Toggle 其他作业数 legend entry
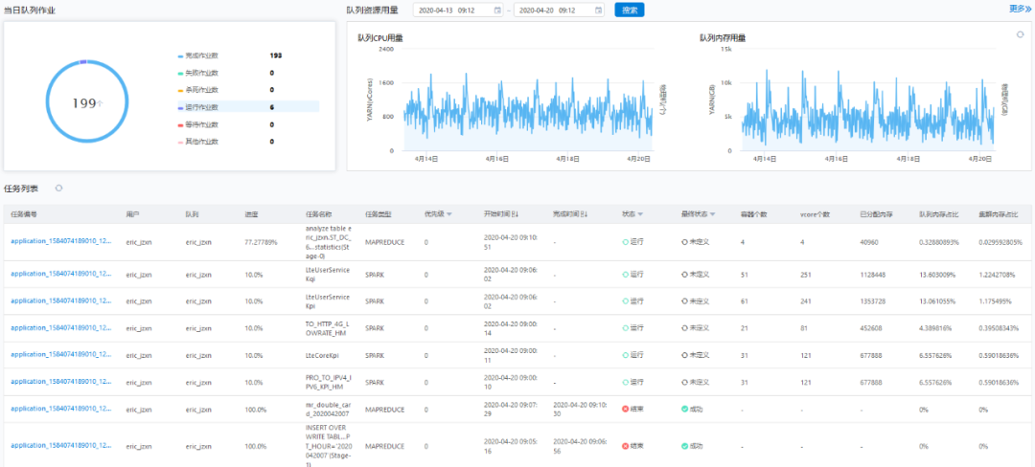 pyautogui.click(x=198, y=142)
